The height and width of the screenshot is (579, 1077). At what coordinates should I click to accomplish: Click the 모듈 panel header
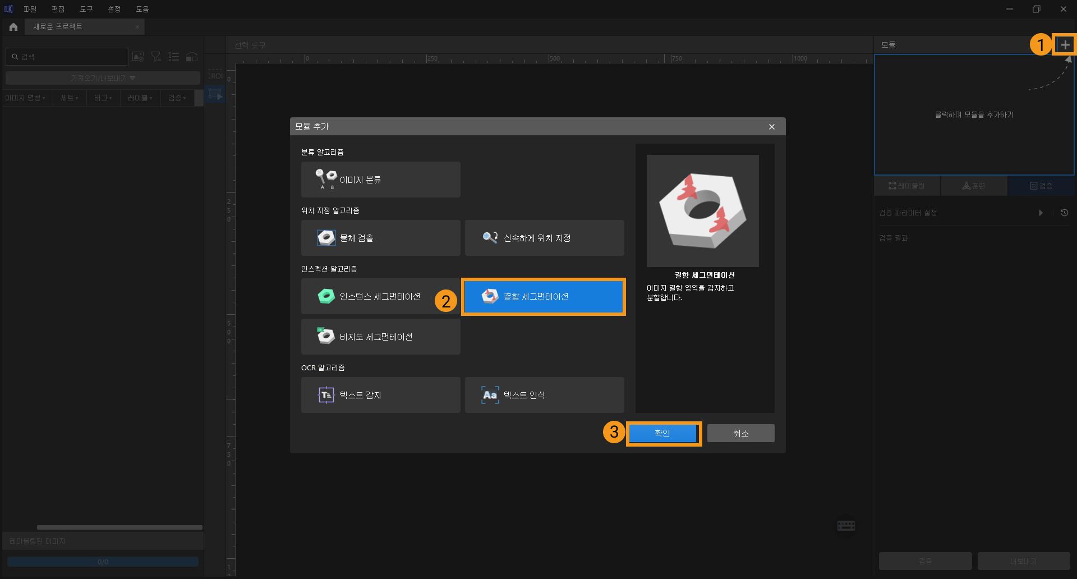[x=888, y=45]
